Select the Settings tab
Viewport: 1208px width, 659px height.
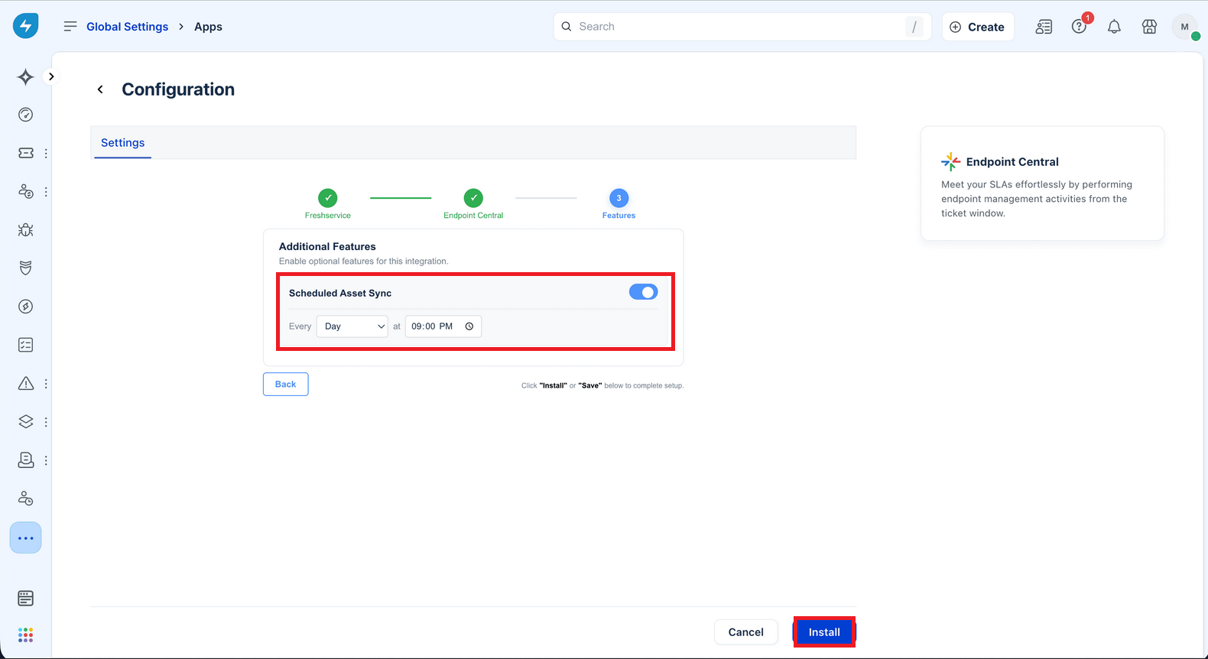tap(122, 143)
